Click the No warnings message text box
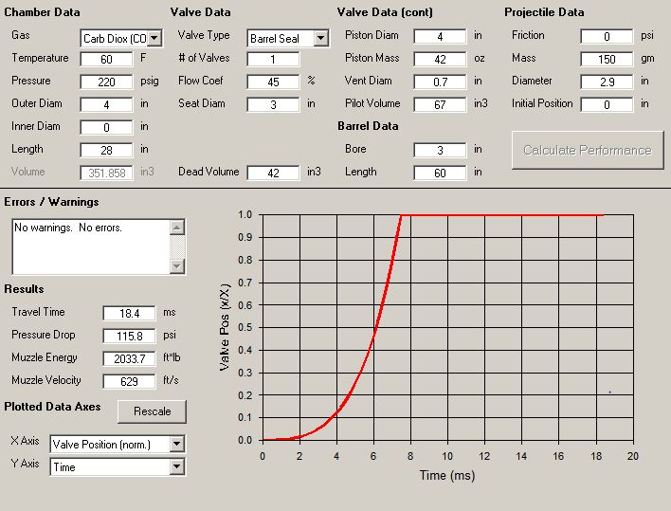 click(91, 246)
